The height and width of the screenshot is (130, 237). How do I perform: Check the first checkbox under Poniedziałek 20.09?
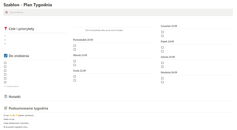coord(75,46)
